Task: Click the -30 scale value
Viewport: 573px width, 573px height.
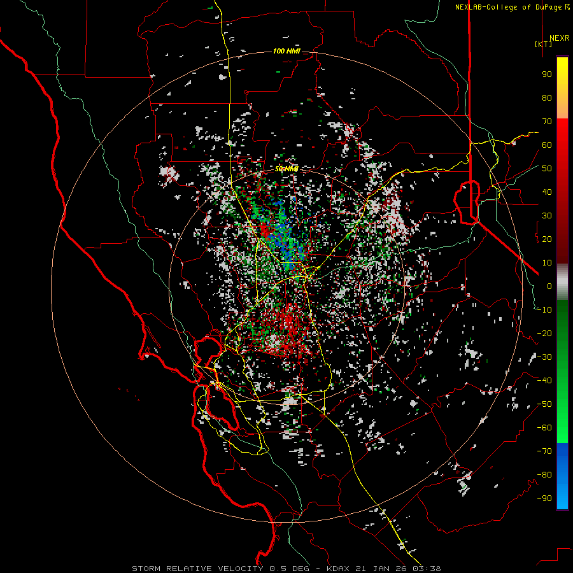Action: [544, 357]
